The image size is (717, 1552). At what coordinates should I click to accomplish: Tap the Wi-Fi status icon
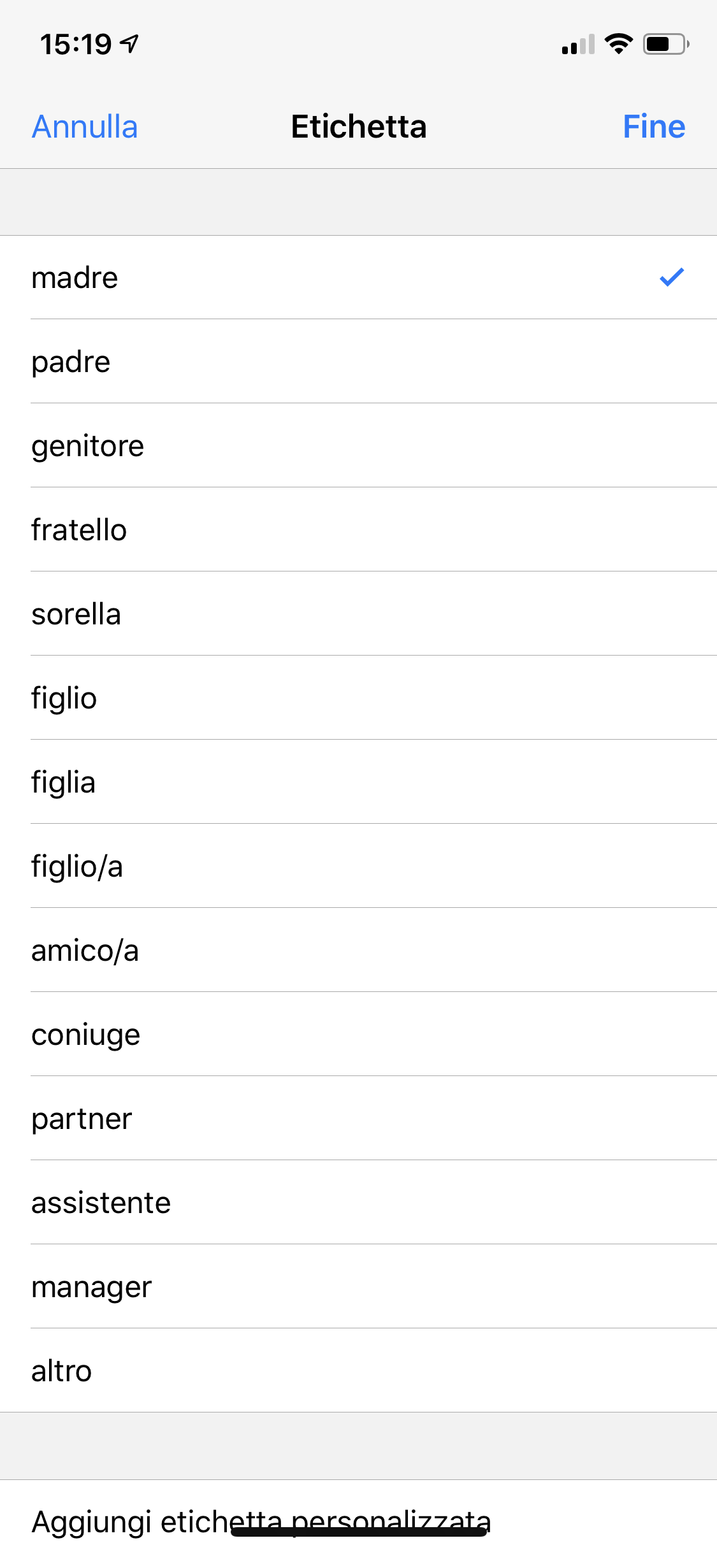(618, 44)
